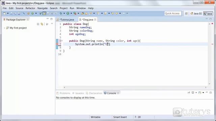This screenshot has height=121, width=216.
Task: Open the Debug dropdown arrow
Action: click(64, 13)
